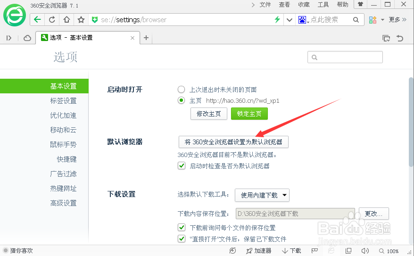Screen dimensions: 414x256
Task: Expand the 更多 toolbar overflow
Action: pos(397,19)
